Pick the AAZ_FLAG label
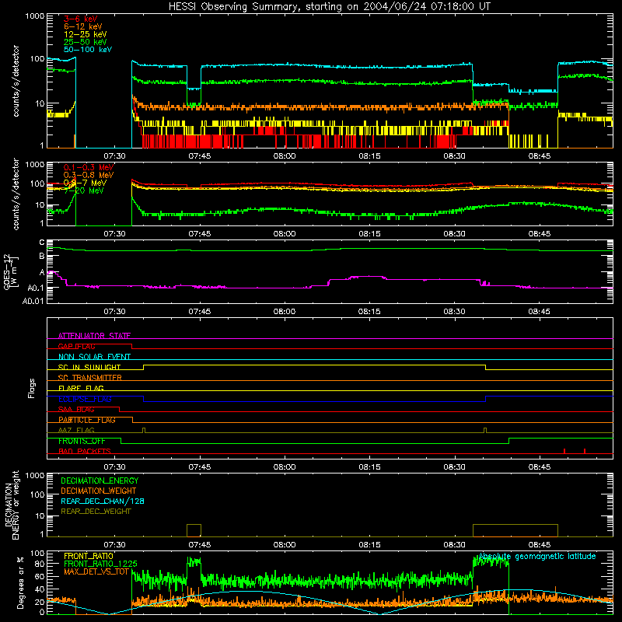Viewport: 622px width, 622px height. pyautogui.click(x=76, y=430)
